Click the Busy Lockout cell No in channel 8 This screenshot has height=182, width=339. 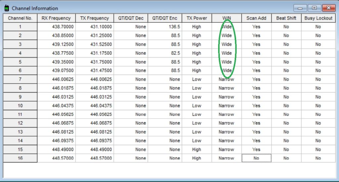point(318,88)
